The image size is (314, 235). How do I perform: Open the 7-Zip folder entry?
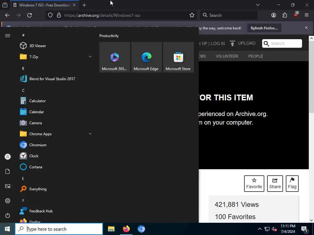coord(56,57)
